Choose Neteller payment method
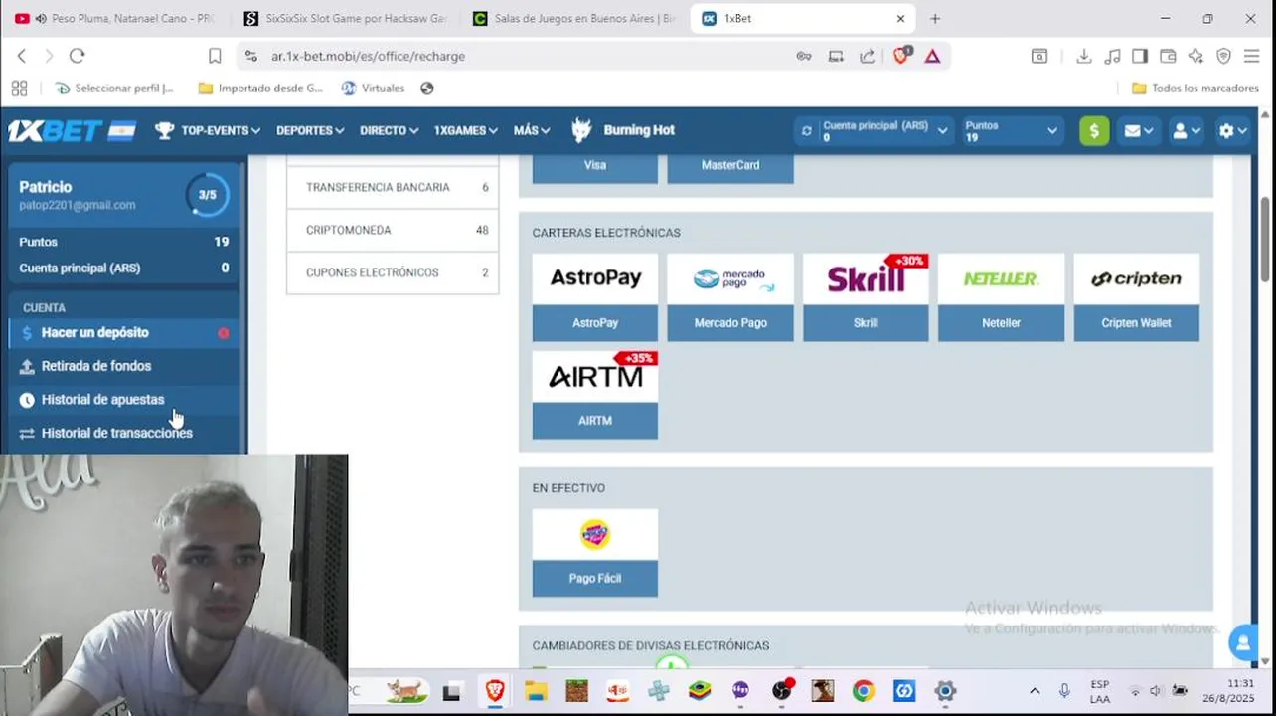Viewport: 1276px width, 716px height. point(1001,297)
